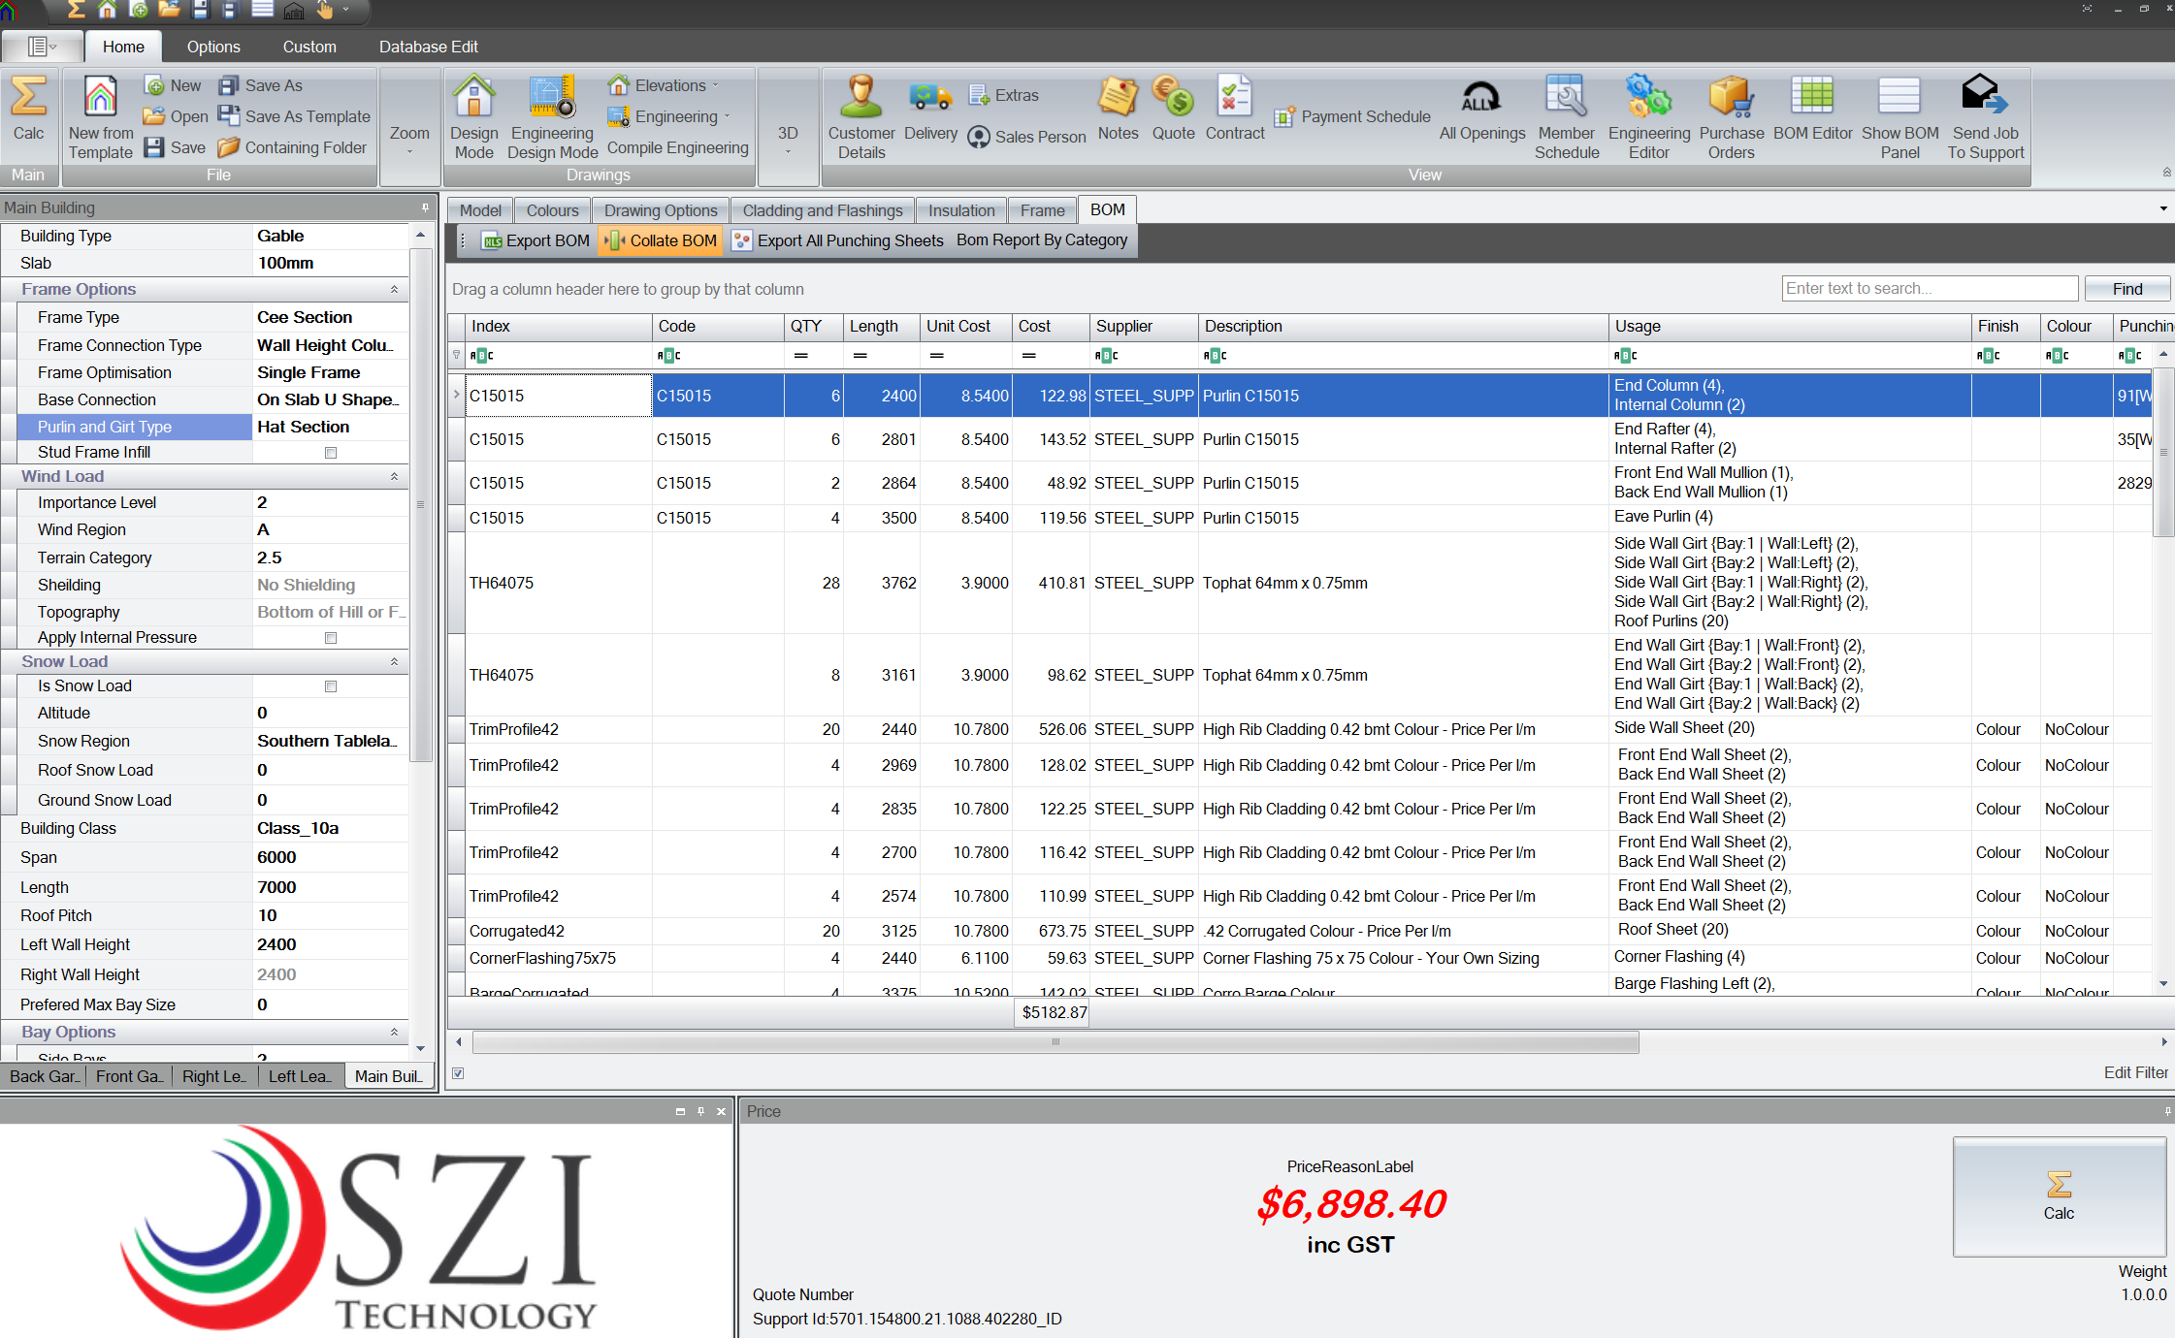2175x1338 pixels.
Task: Toggle the Stud Frame Infill checkbox
Action: click(331, 453)
